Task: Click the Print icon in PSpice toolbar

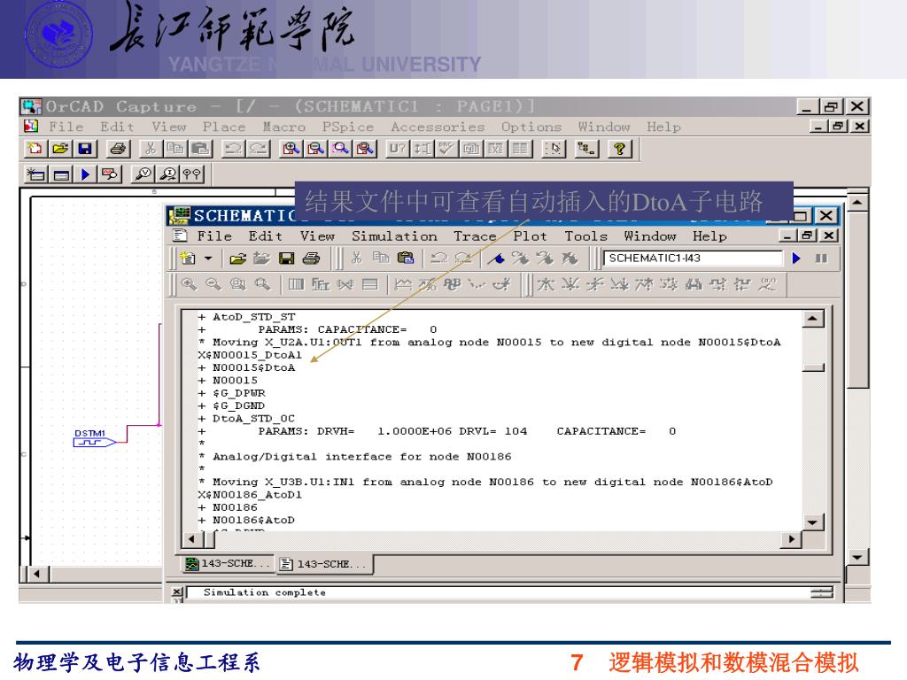Action: [x=311, y=258]
